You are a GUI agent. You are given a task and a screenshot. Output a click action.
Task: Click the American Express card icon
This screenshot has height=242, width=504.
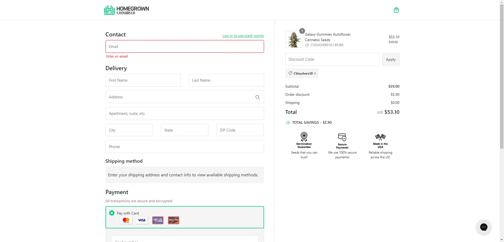158,220
